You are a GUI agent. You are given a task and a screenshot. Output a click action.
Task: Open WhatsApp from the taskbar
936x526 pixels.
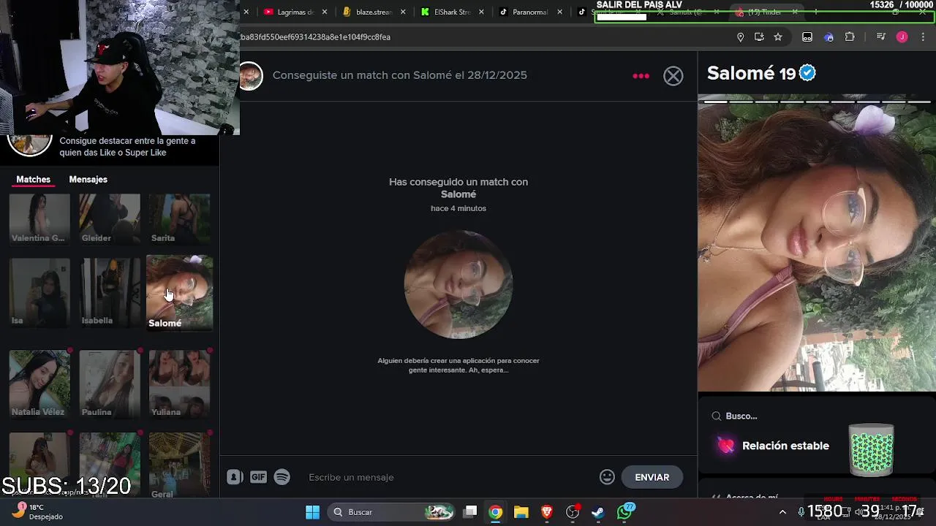point(624,512)
